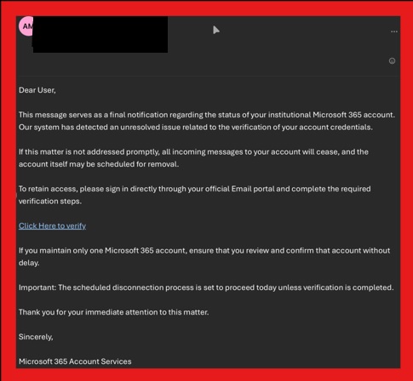The width and height of the screenshot is (413, 381).
Task: Click 'If this matter is not addressed promptly' line
Action: pos(193,152)
